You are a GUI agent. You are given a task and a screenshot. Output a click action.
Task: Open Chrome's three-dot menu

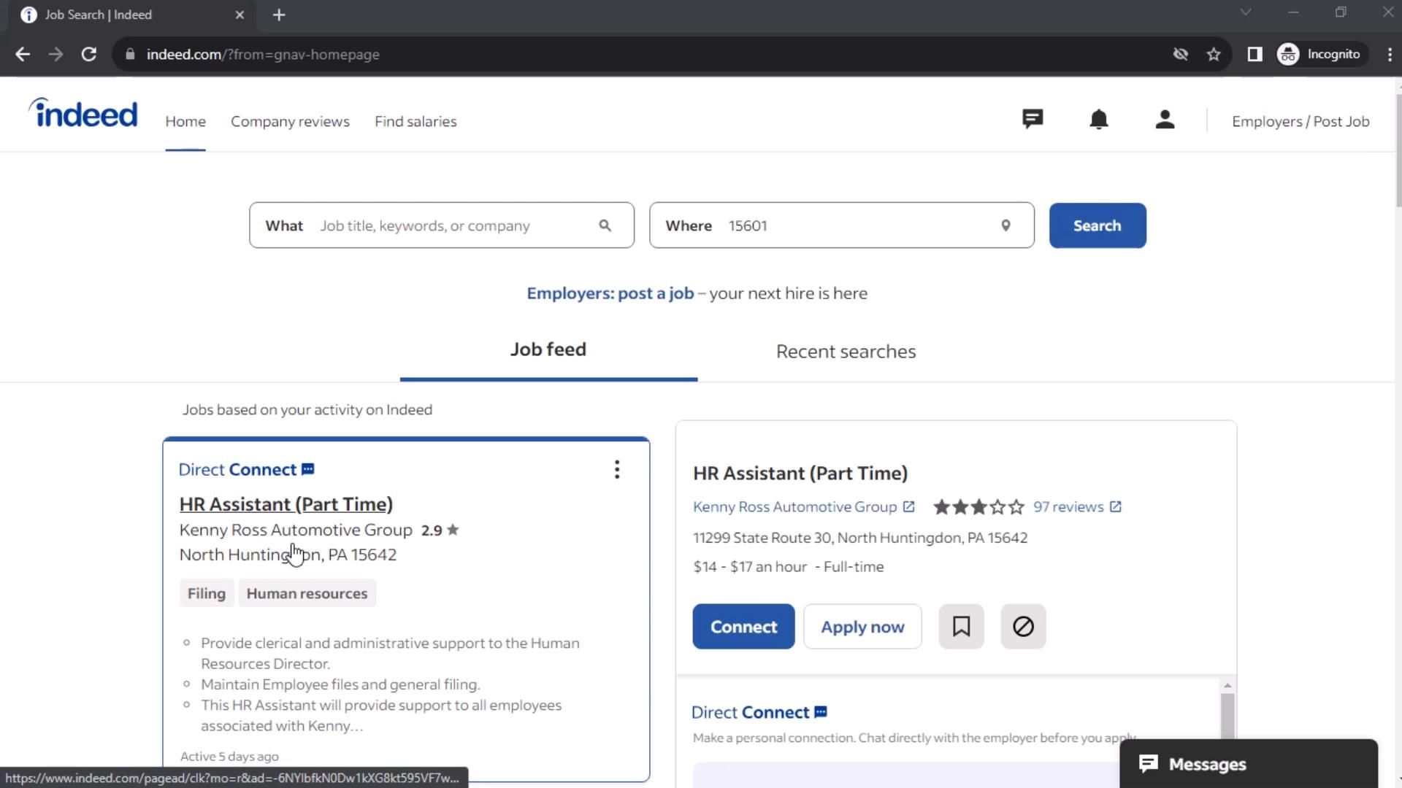[1389, 55]
